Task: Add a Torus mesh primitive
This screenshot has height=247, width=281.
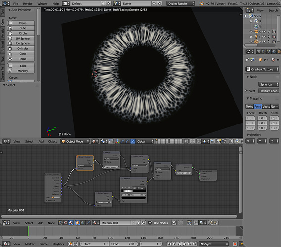Action: click(21, 59)
